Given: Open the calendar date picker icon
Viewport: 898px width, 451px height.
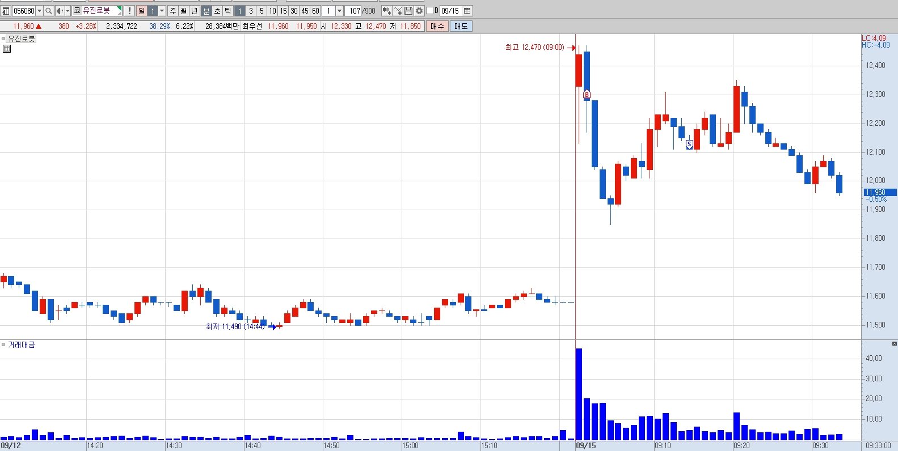Looking at the screenshot, I should pyautogui.click(x=467, y=11).
